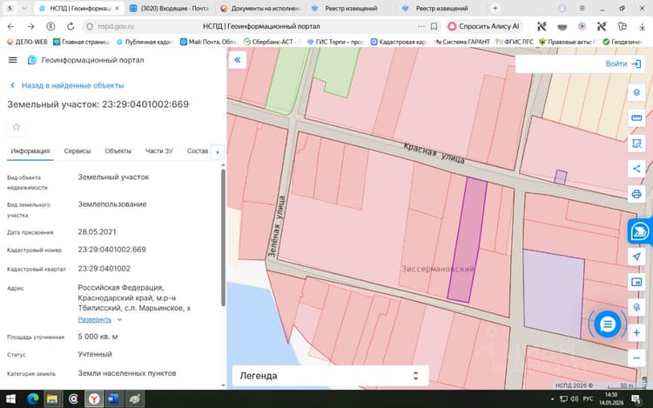Switch to the Информация tab

click(x=30, y=151)
